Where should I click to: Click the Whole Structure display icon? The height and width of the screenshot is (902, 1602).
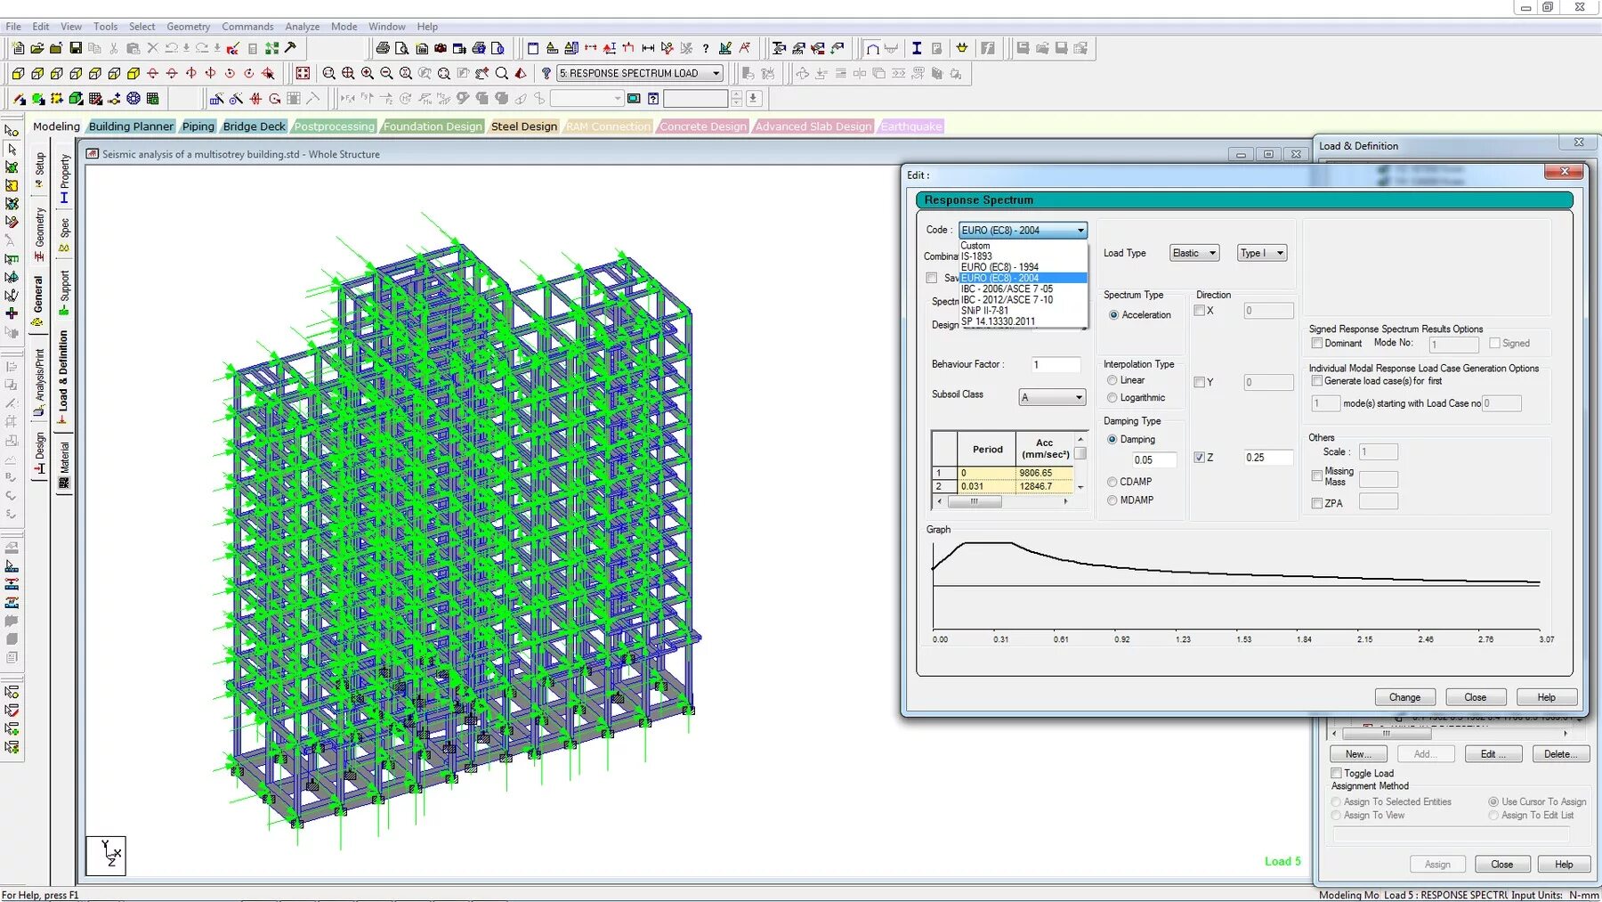pos(303,74)
